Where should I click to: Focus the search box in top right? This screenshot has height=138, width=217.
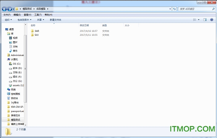point(195,9)
